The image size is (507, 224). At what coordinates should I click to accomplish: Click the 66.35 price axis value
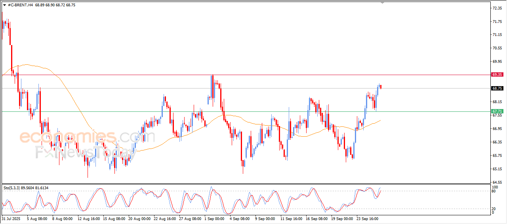pos(497,142)
